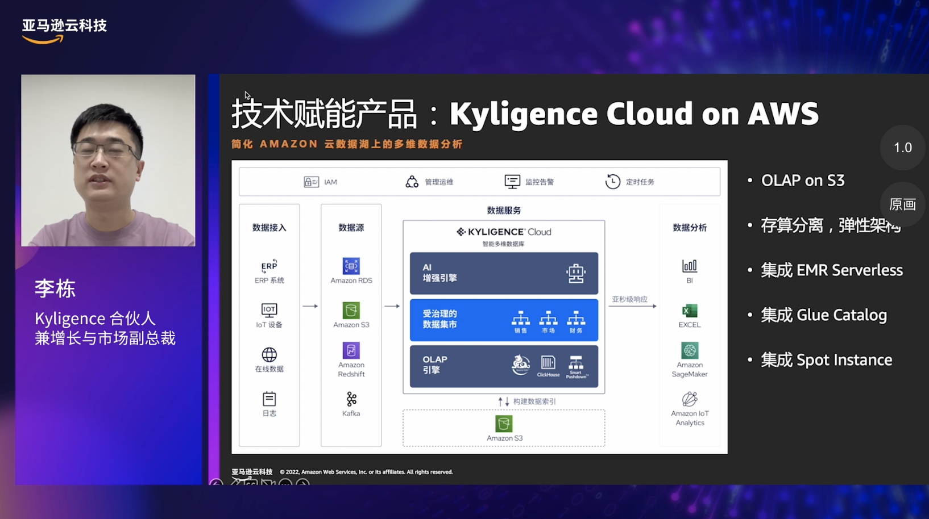
Task: Click the '集成 EMR Serverless' bullet
Action: tap(832, 270)
